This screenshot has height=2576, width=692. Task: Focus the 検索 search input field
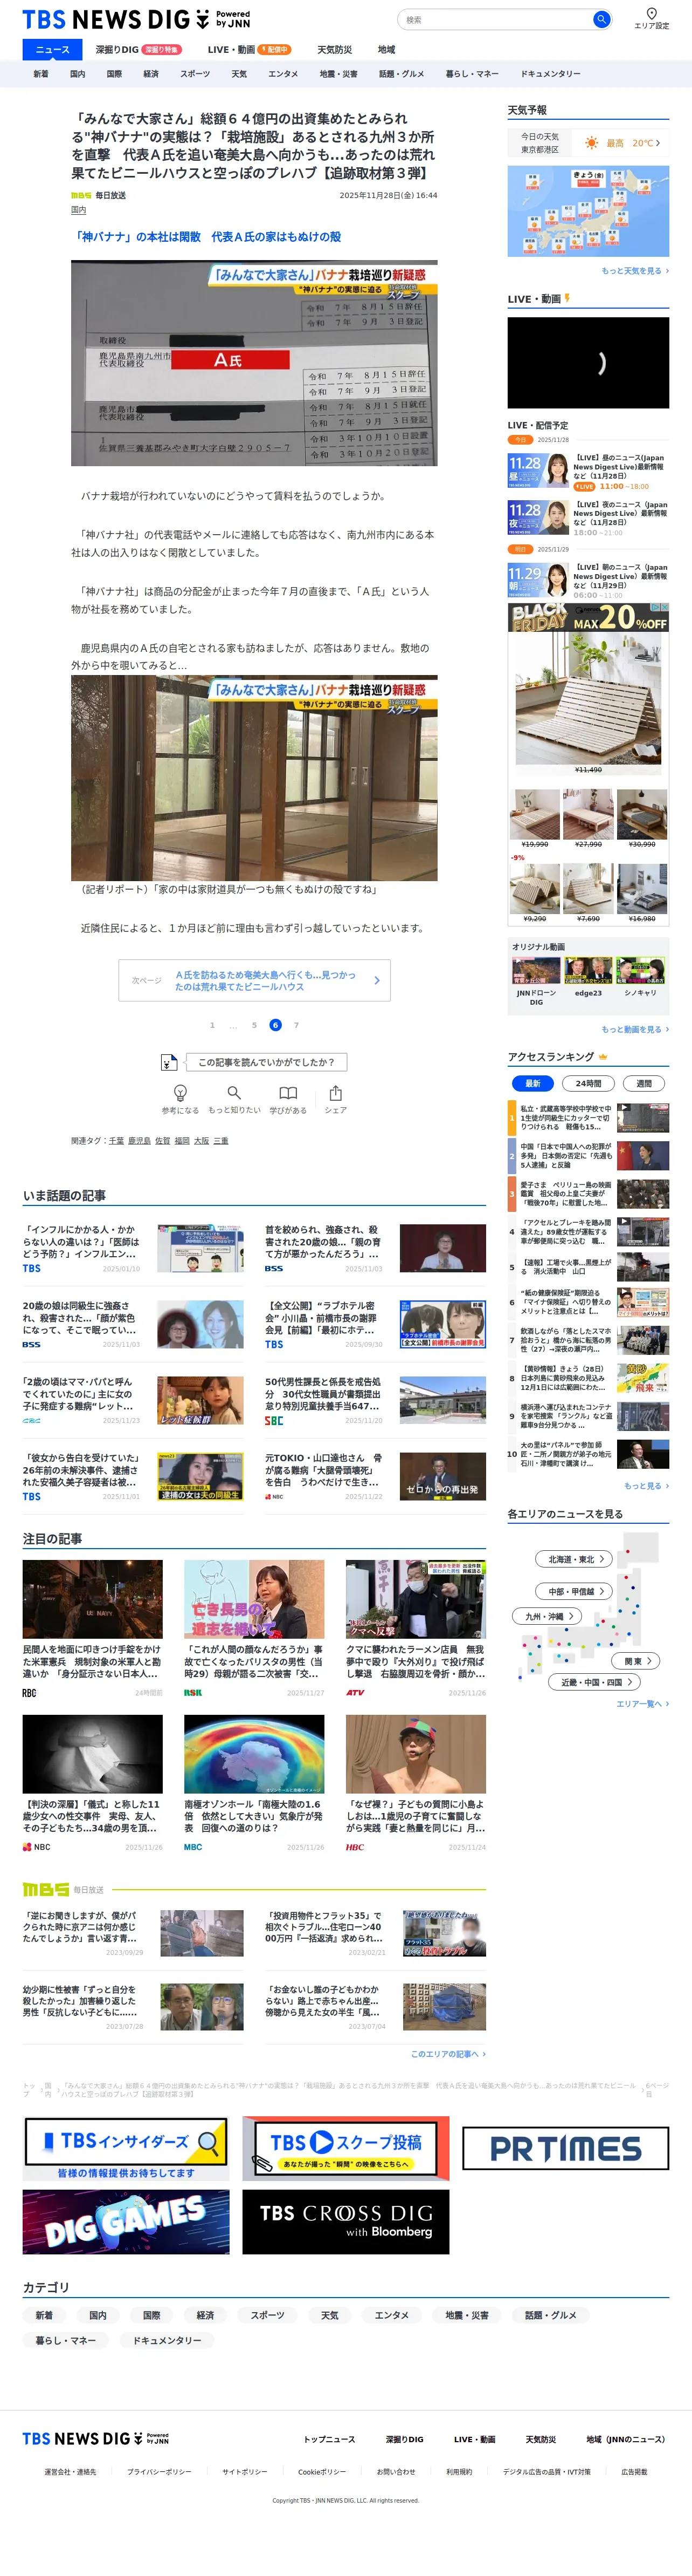[x=495, y=19]
